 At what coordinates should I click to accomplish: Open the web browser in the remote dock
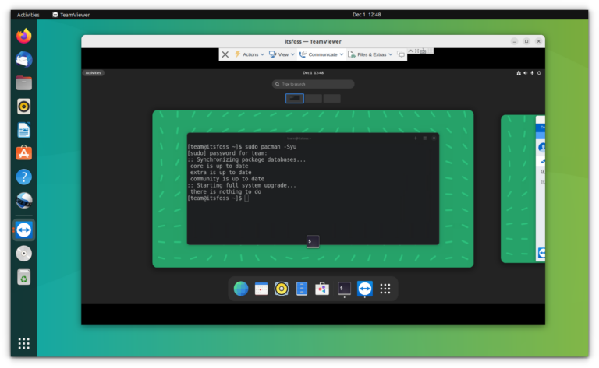pos(241,289)
